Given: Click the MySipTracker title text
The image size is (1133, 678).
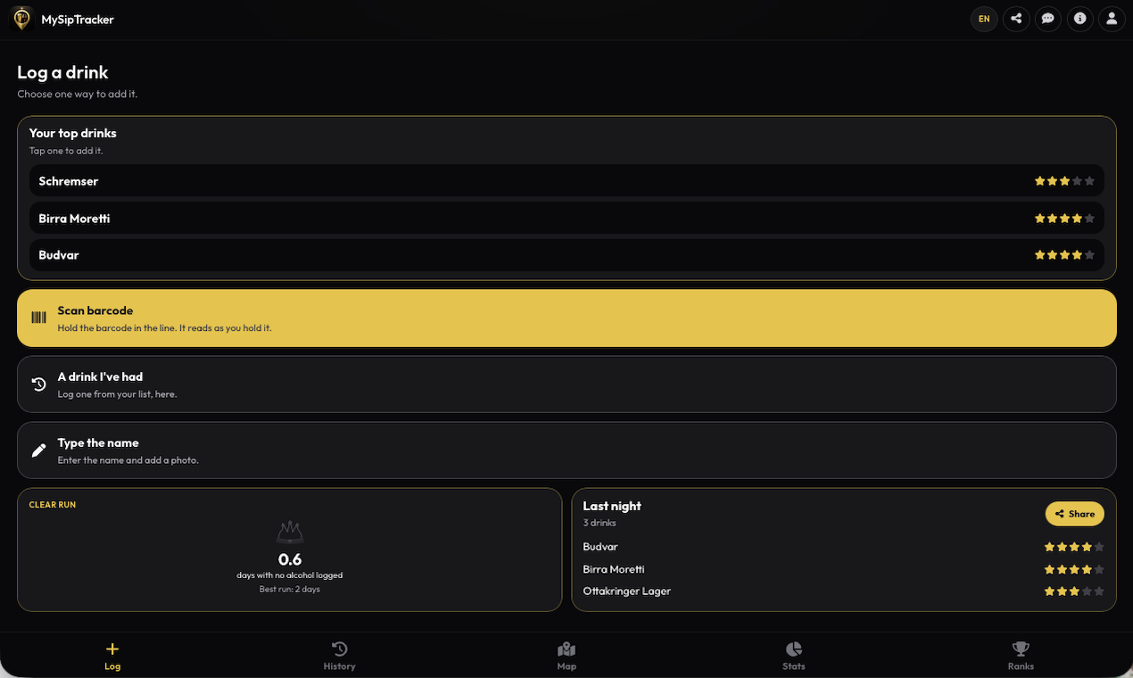Looking at the screenshot, I should pos(78,20).
